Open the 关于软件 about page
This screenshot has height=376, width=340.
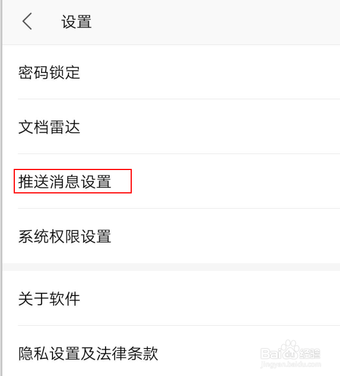tap(49, 299)
